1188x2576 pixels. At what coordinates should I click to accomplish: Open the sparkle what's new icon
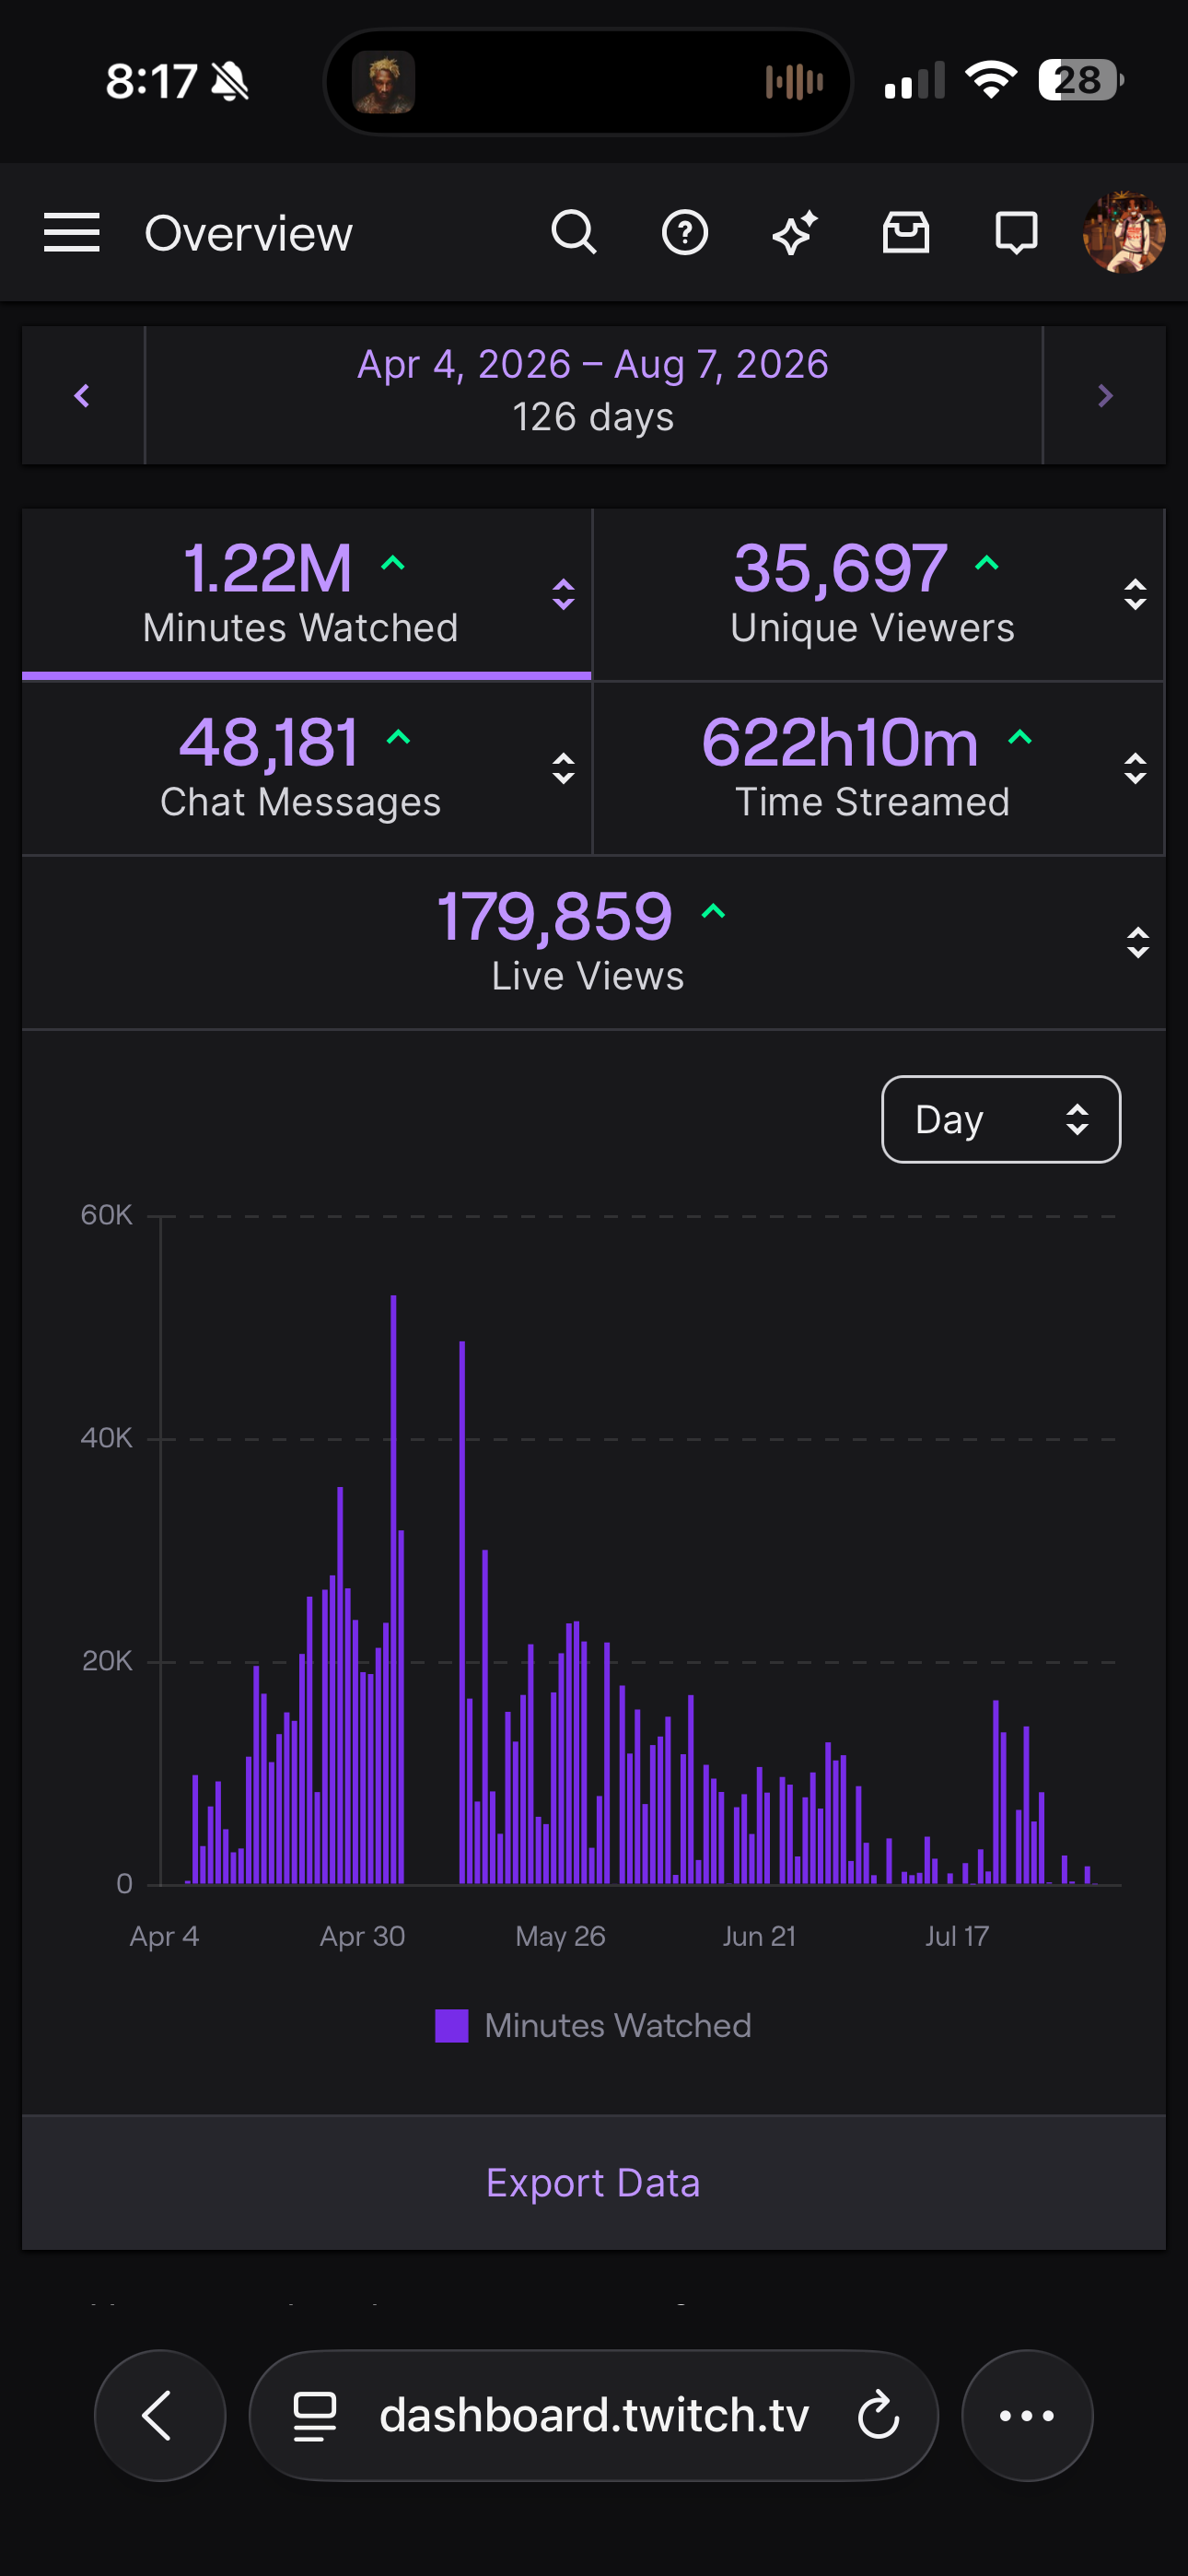click(x=796, y=233)
